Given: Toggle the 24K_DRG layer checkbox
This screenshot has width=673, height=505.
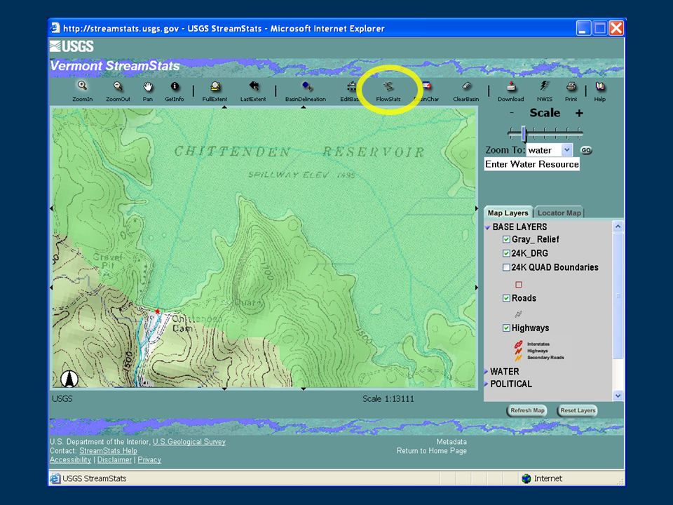Looking at the screenshot, I should [x=506, y=253].
